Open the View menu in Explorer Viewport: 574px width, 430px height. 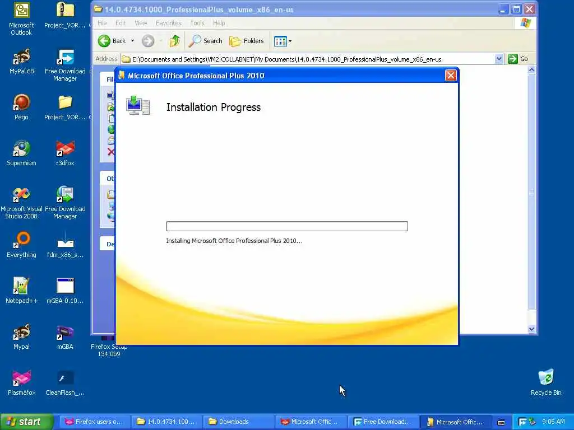[x=141, y=23]
